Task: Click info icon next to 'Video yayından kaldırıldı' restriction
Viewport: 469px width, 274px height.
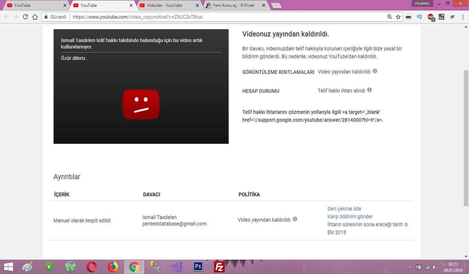Action: pyautogui.click(x=375, y=71)
